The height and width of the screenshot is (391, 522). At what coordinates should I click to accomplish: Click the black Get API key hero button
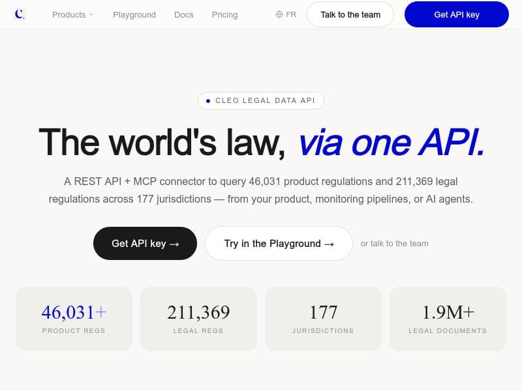coord(145,243)
